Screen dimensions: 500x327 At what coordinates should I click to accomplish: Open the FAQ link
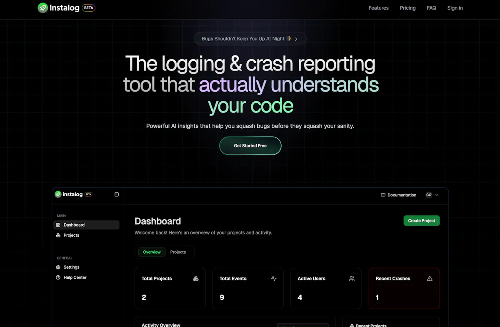coord(431,8)
